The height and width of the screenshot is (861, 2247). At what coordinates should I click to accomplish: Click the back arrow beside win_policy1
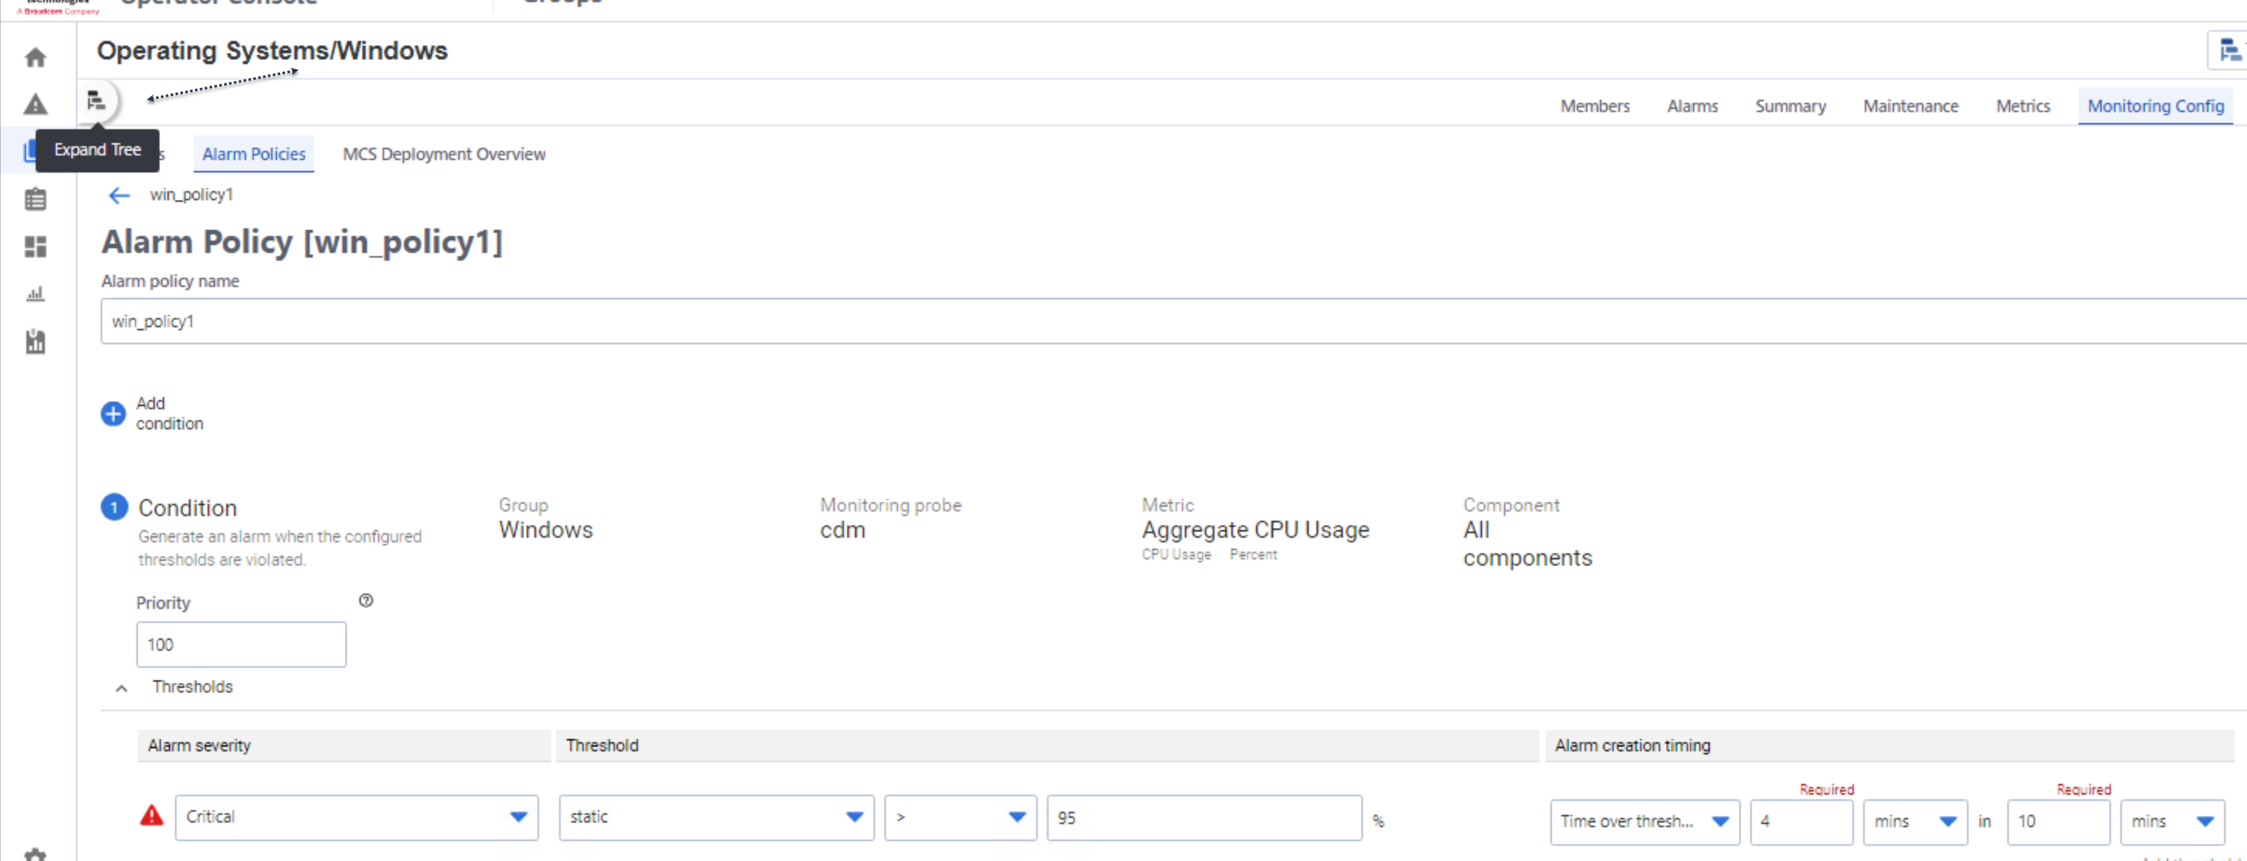coord(118,195)
